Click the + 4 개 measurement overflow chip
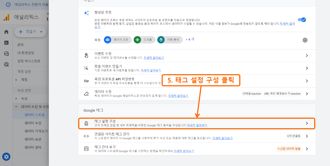 [189, 40]
